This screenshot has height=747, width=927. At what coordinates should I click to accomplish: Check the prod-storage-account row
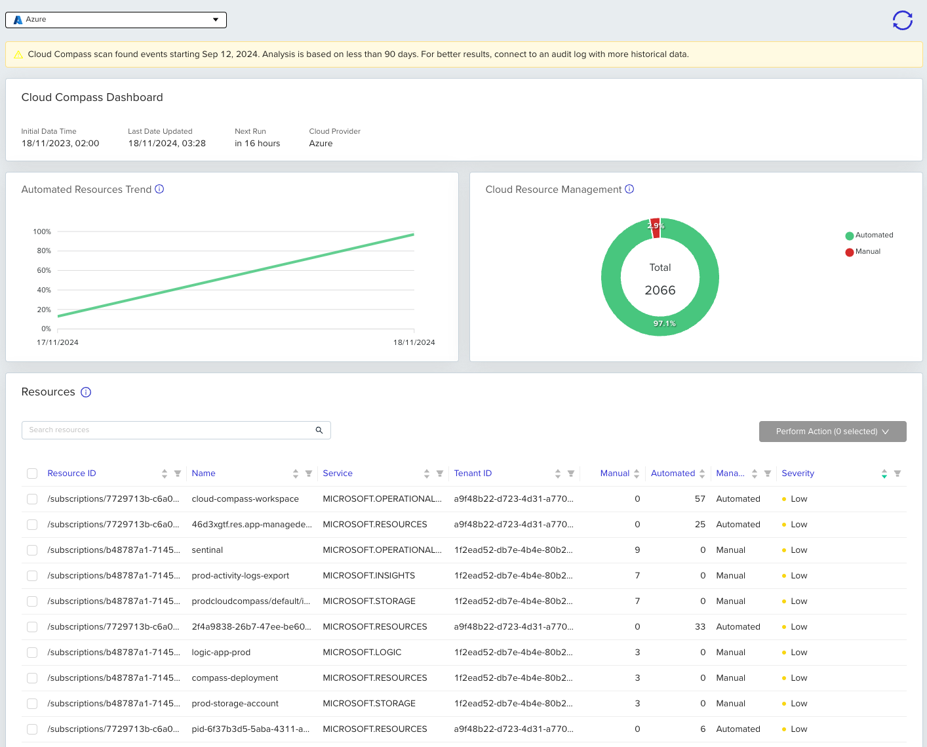[32, 704]
